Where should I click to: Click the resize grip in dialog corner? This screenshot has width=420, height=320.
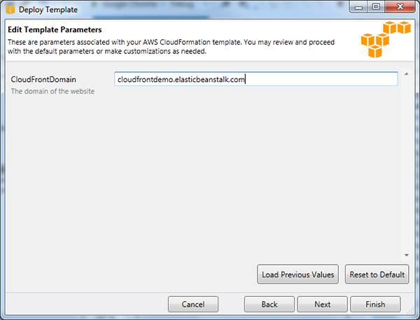click(x=410, y=310)
